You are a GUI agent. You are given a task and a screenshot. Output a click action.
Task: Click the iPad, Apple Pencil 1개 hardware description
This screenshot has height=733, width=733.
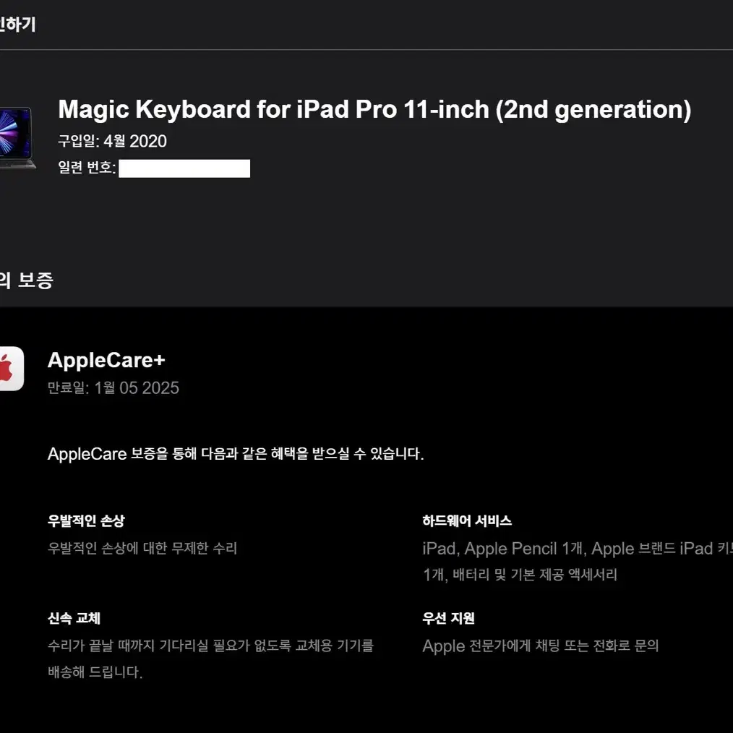pos(578,549)
